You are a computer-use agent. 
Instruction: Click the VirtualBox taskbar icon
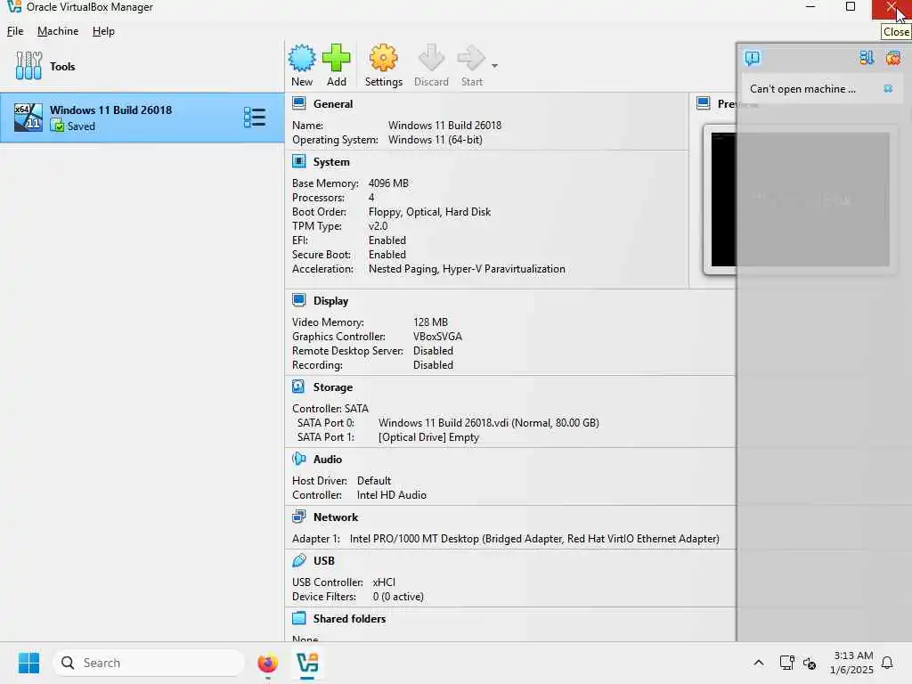[307, 663]
